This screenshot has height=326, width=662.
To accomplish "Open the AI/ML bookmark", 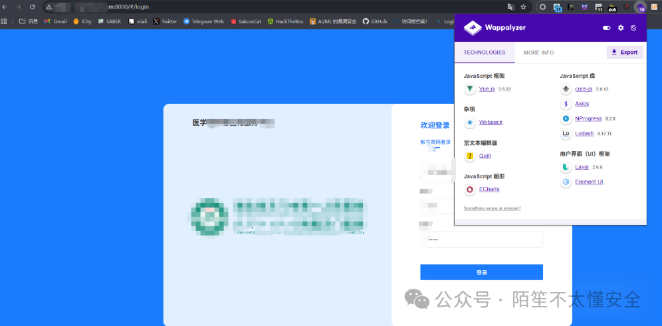I will [x=333, y=21].
